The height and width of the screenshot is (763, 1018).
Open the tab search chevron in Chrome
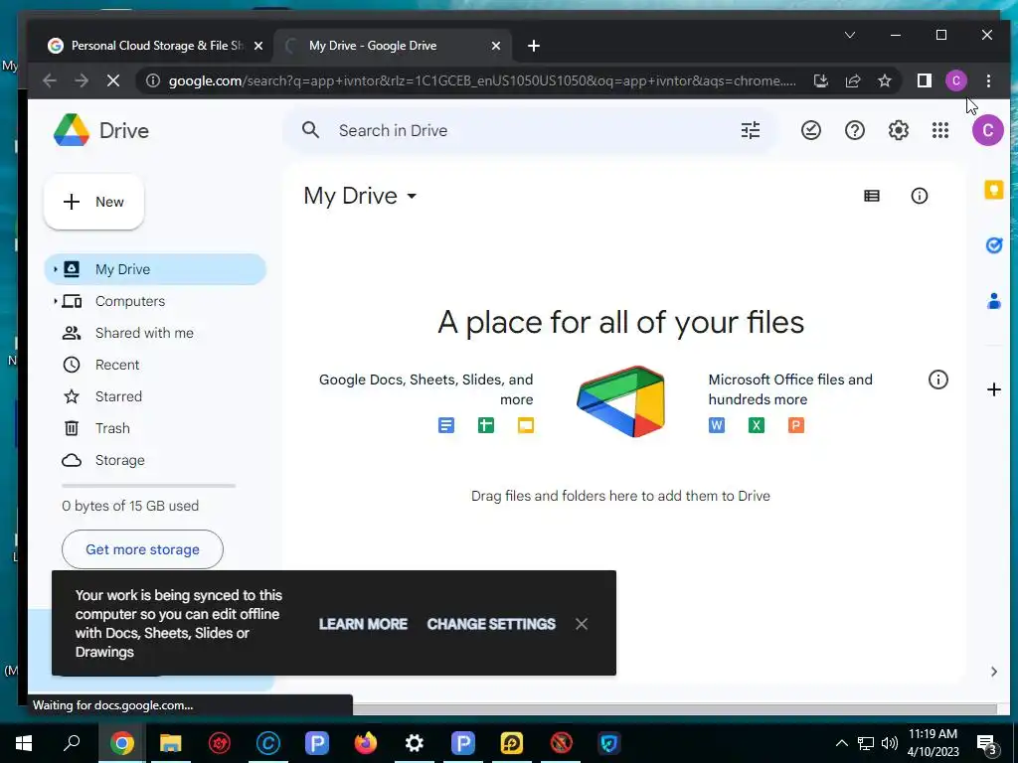point(849,35)
